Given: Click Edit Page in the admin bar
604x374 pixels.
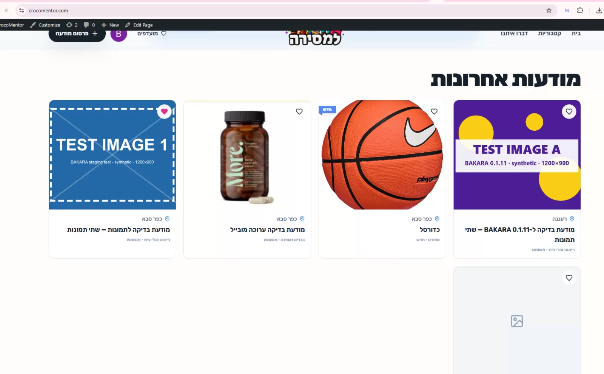Looking at the screenshot, I should (139, 25).
